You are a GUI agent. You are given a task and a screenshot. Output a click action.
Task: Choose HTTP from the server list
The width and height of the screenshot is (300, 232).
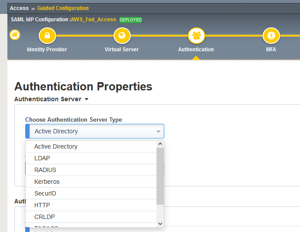pos(42,205)
